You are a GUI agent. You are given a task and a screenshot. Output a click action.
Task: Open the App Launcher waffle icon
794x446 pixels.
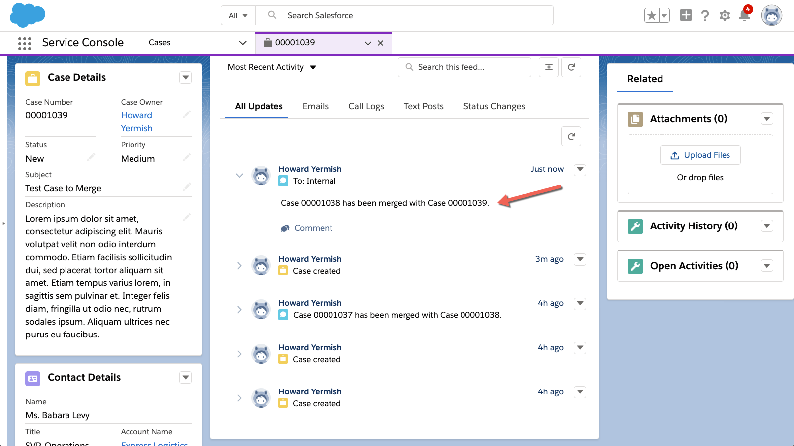(24, 43)
